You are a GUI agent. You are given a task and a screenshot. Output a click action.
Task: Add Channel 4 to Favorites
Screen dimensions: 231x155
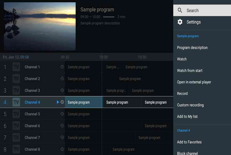point(189,142)
